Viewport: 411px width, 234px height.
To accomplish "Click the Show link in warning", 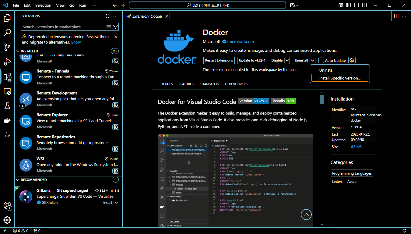I will (76, 42).
